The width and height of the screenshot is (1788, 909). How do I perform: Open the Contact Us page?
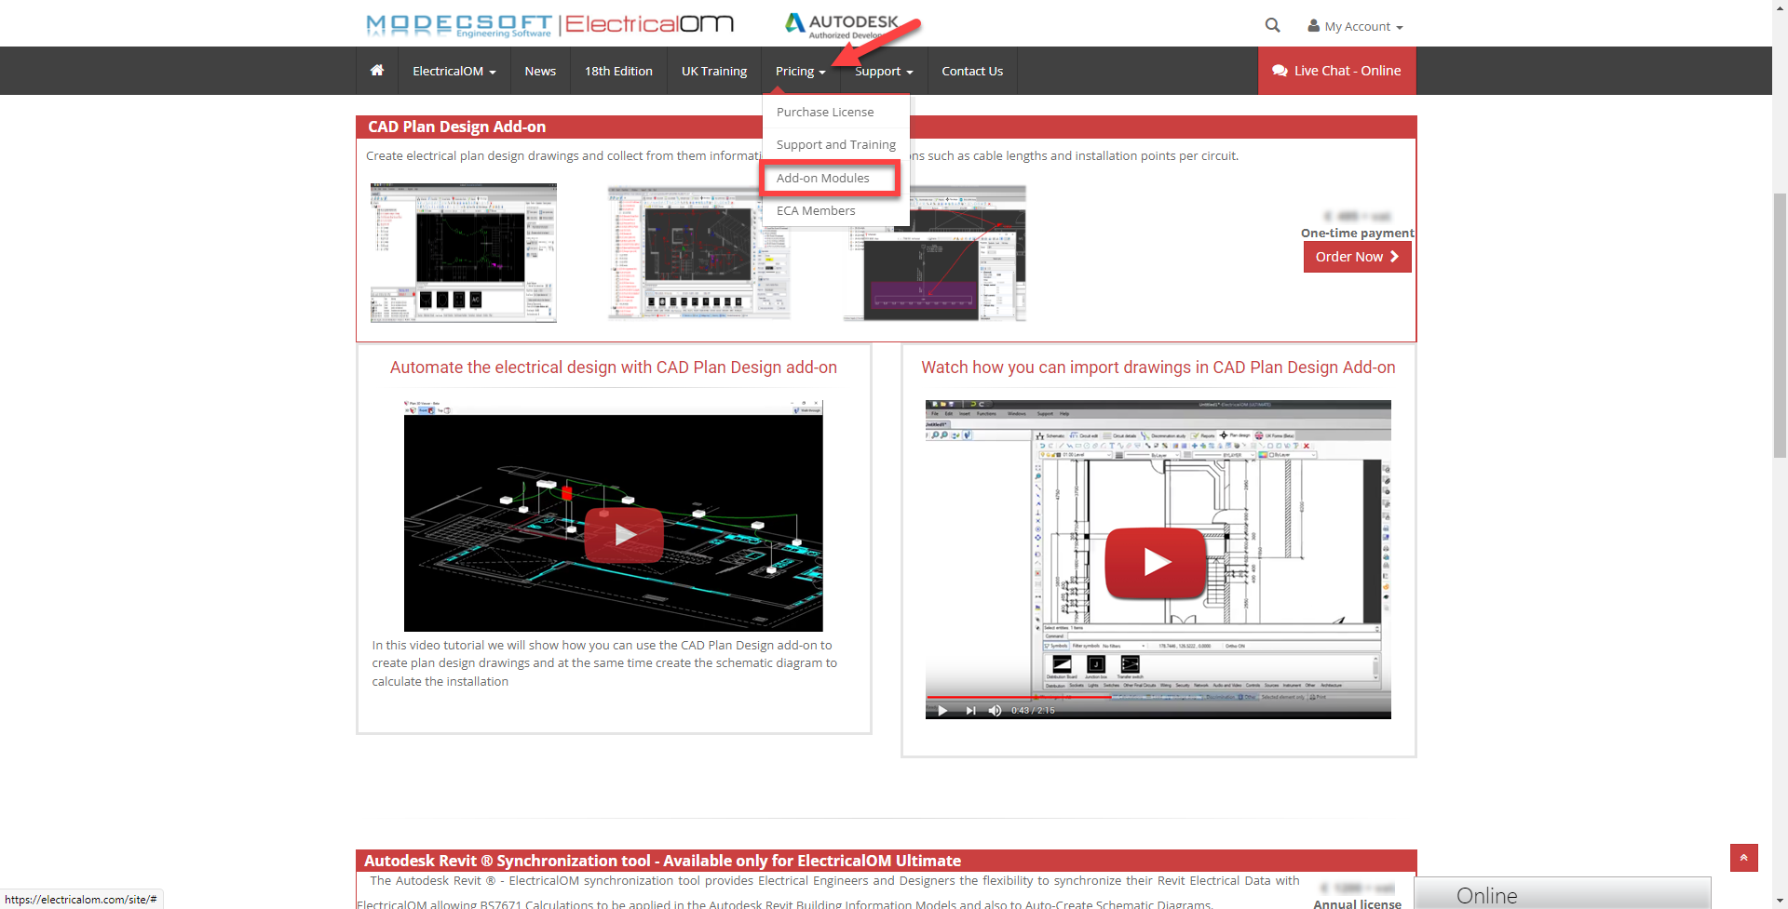click(x=972, y=71)
